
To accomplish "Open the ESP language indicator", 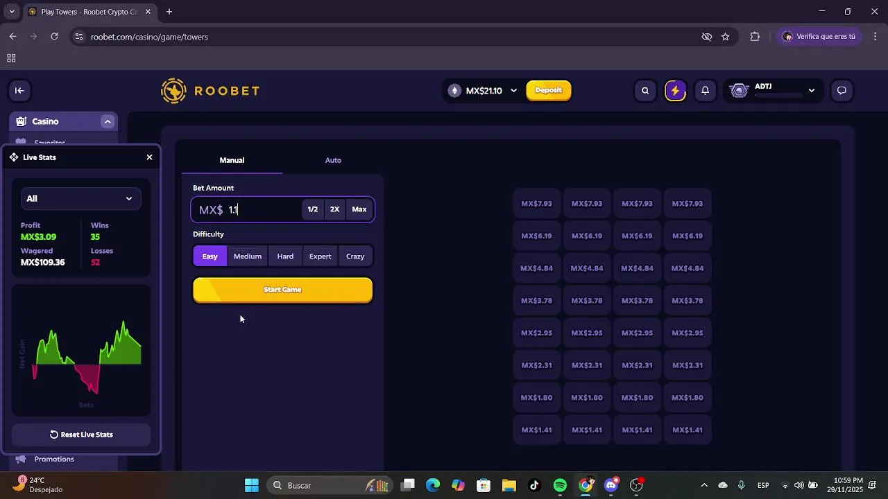I will (763, 485).
